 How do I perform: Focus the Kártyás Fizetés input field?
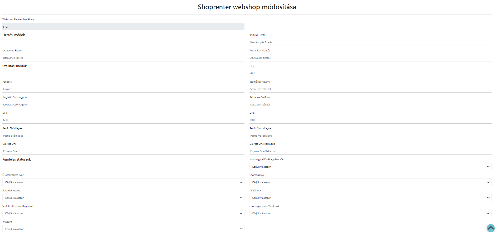coord(371,42)
